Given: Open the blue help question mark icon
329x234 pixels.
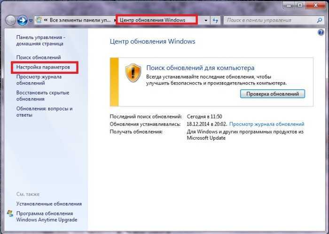Looking at the screenshot, I should pyautogui.click(x=321, y=32).
